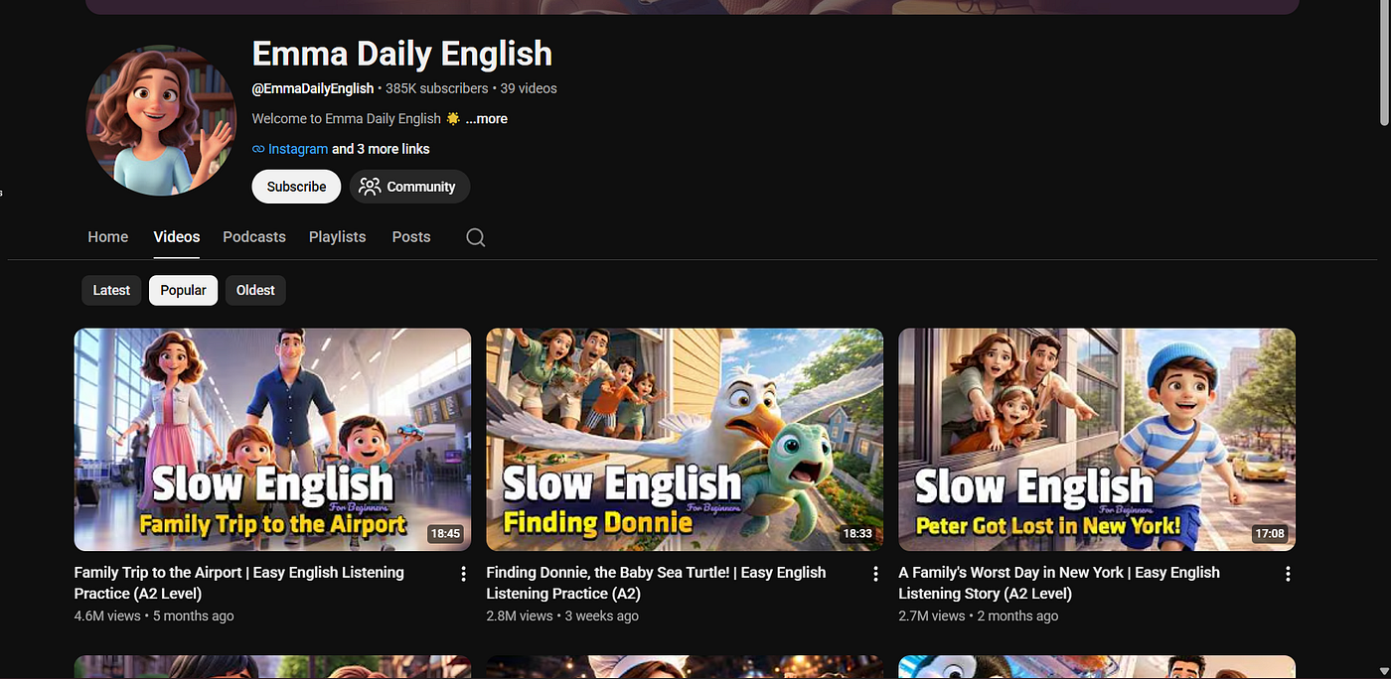Click the page vertical scrollbar
The height and width of the screenshot is (679, 1391).
[1384, 64]
